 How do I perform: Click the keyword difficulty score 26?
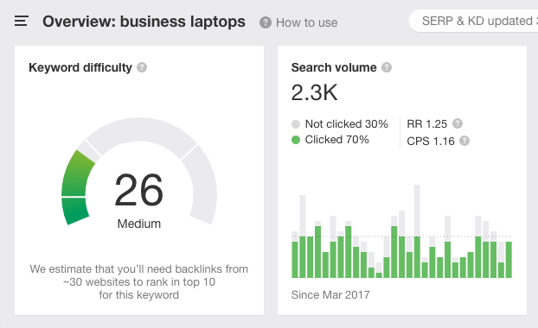tap(138, 190)
